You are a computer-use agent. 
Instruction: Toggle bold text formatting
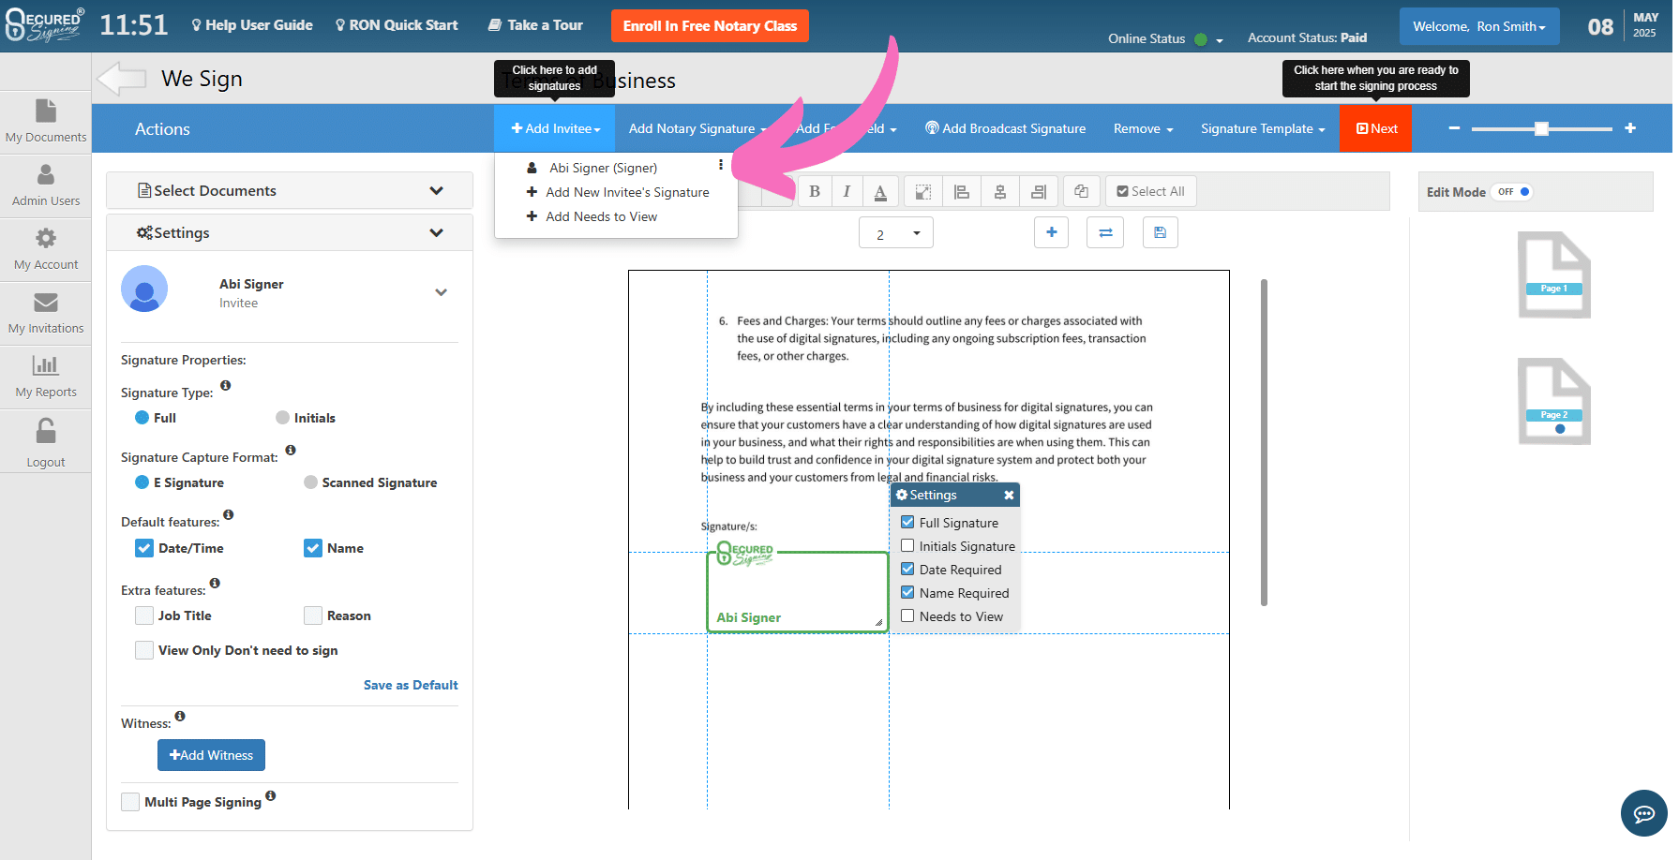click(x=814, y=191)
